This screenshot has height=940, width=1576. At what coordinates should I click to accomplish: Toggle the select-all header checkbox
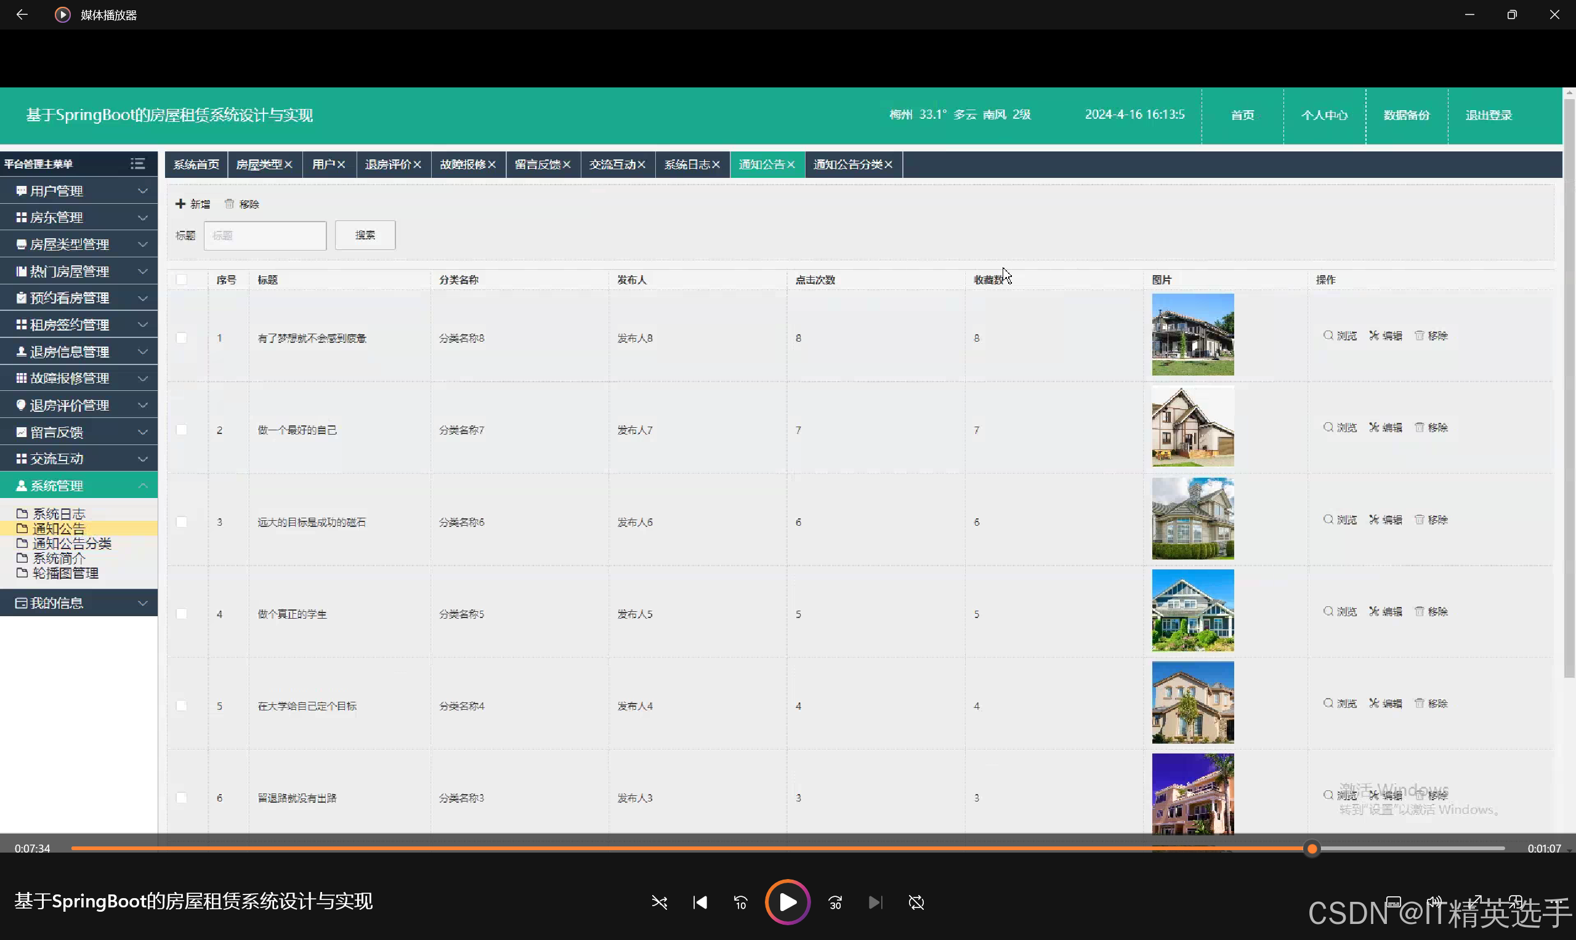point(182,279)
